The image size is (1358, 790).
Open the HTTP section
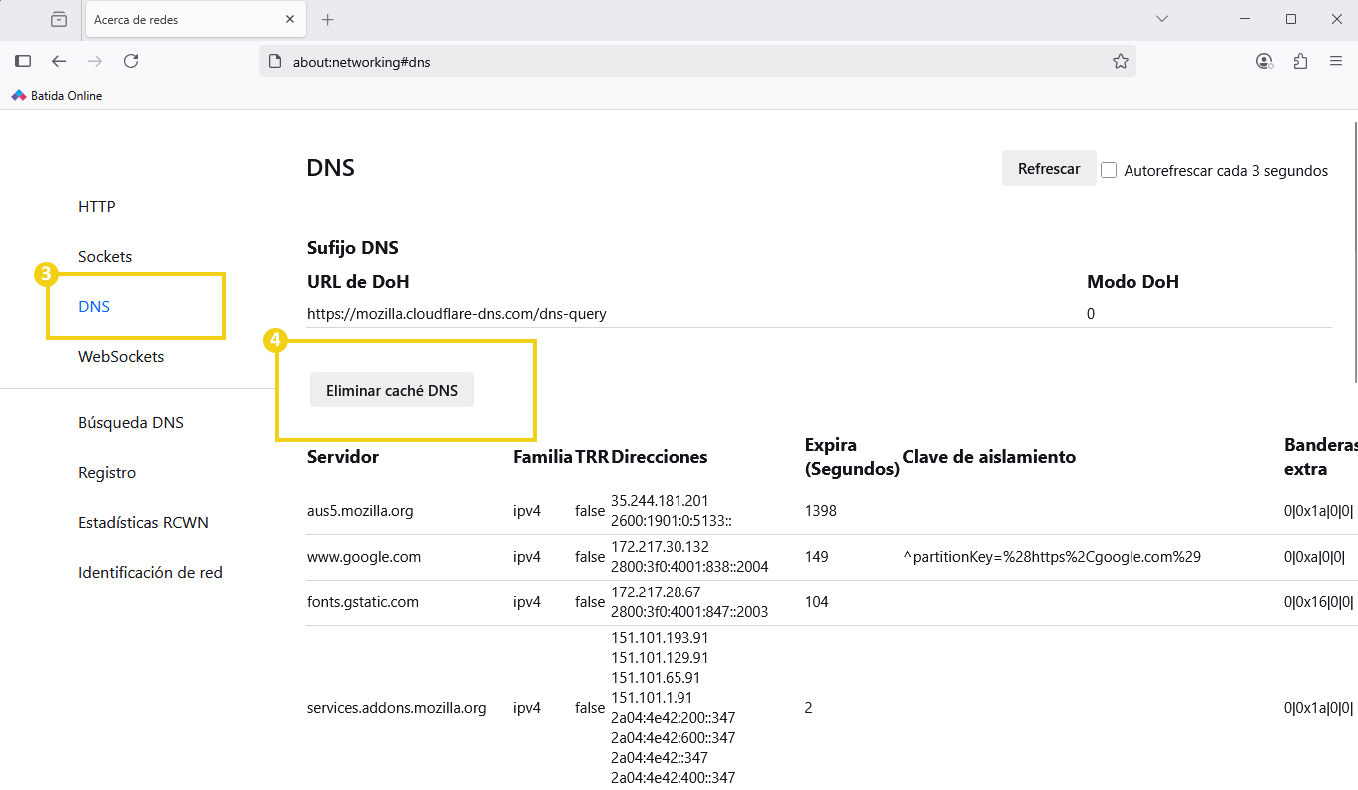pos(96,206)
